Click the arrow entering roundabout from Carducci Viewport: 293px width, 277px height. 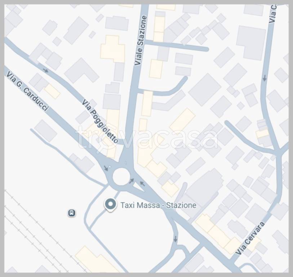tap(106, 168)
